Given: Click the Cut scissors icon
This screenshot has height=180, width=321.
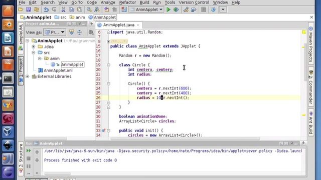Looking at the screenshot, I should click(63, 9).
